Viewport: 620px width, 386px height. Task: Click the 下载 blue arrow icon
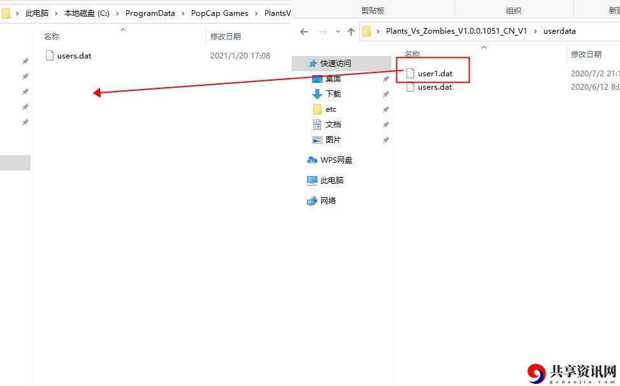pos(317,94)
